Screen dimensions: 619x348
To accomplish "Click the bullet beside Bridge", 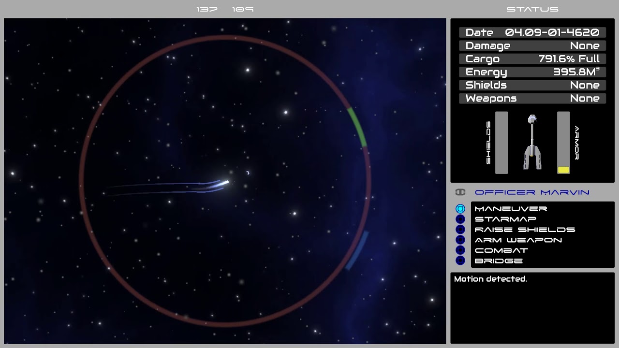I will 460,261.
